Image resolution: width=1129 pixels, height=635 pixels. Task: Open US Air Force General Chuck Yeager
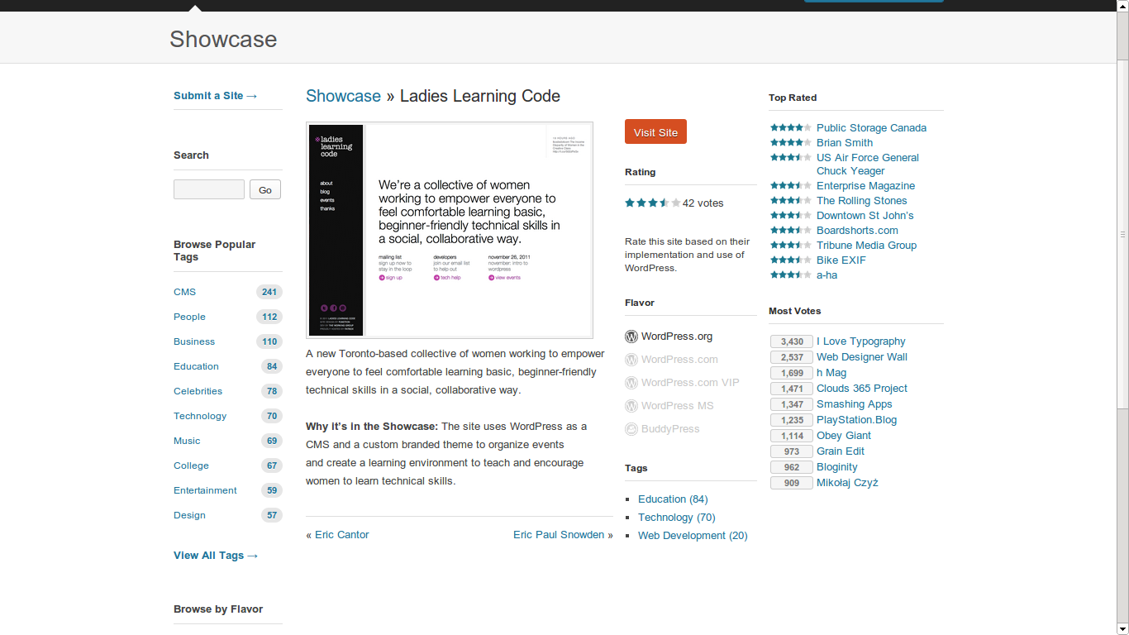click(868, 165)
